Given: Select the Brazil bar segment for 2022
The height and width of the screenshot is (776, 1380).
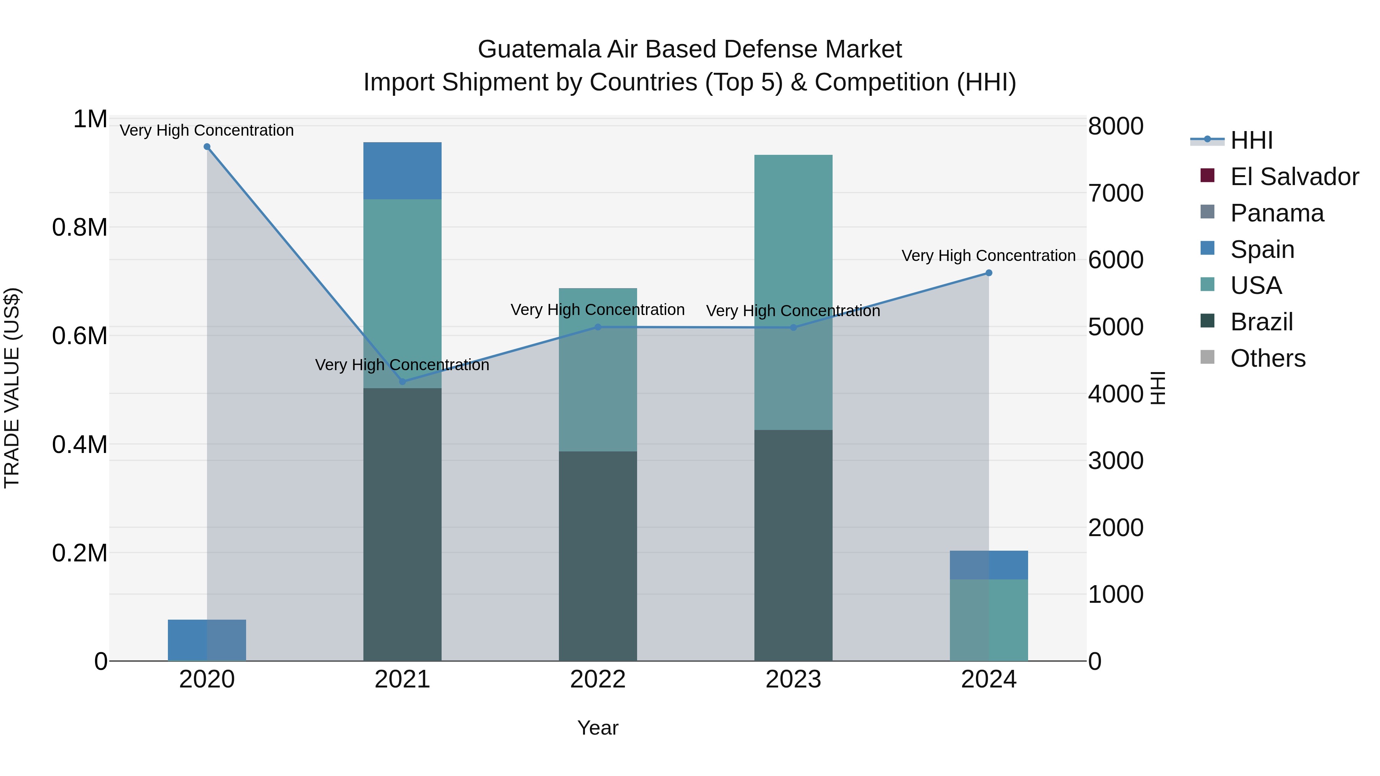Looking at the screenshot, I should (598, 556).
